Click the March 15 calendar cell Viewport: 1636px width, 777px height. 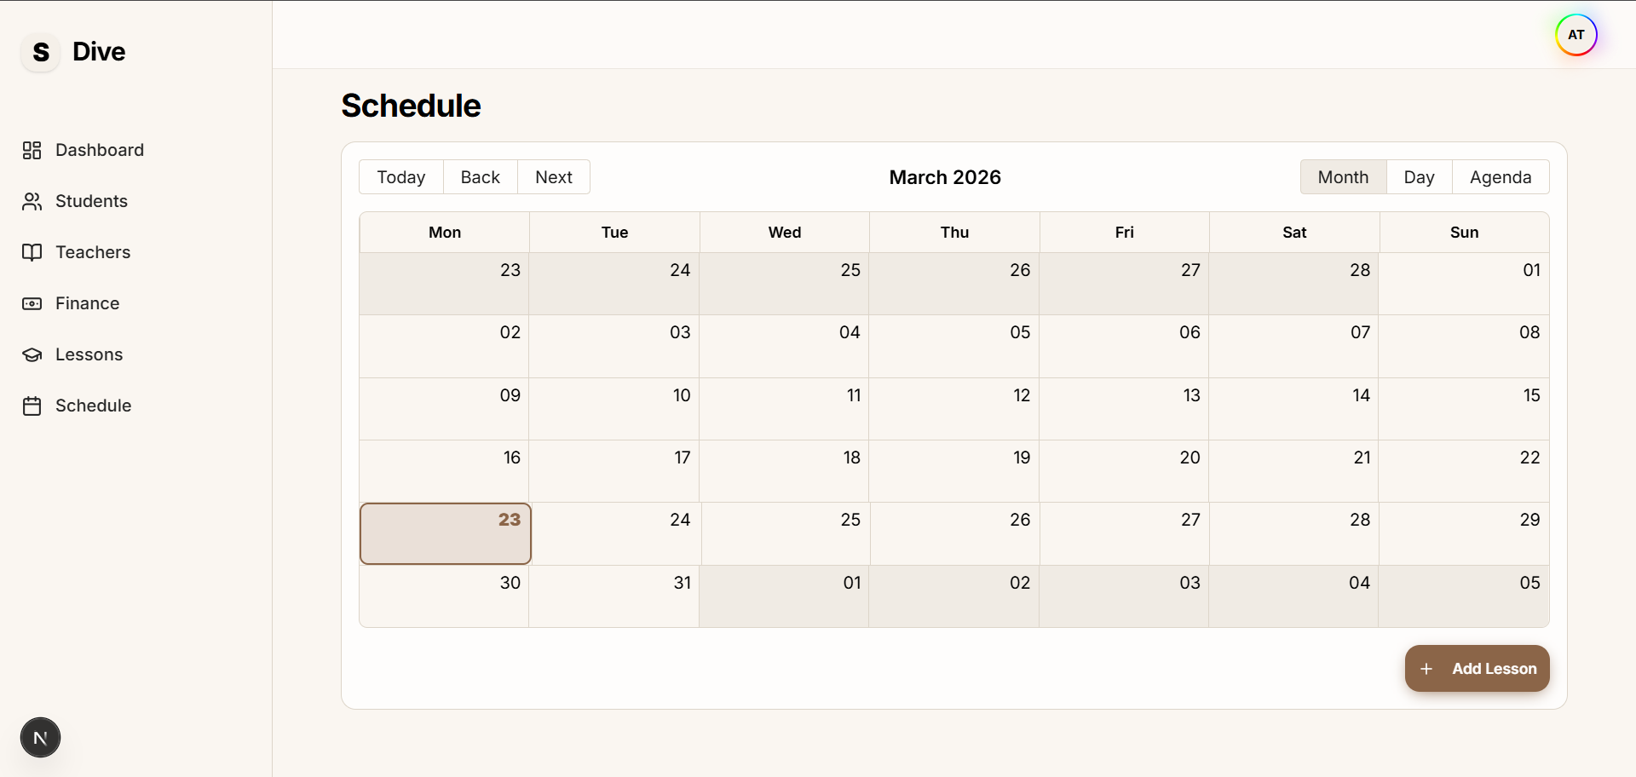click(1465, 409)
